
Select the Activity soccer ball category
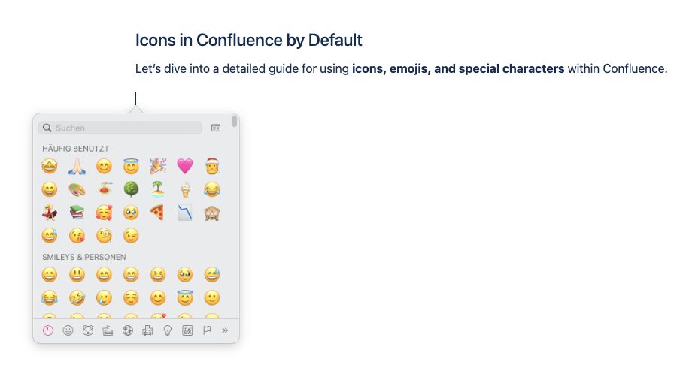pos(128,330)
